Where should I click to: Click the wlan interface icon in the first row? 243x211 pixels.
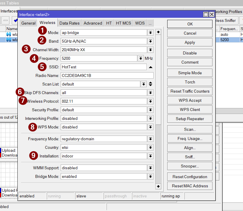9,34
